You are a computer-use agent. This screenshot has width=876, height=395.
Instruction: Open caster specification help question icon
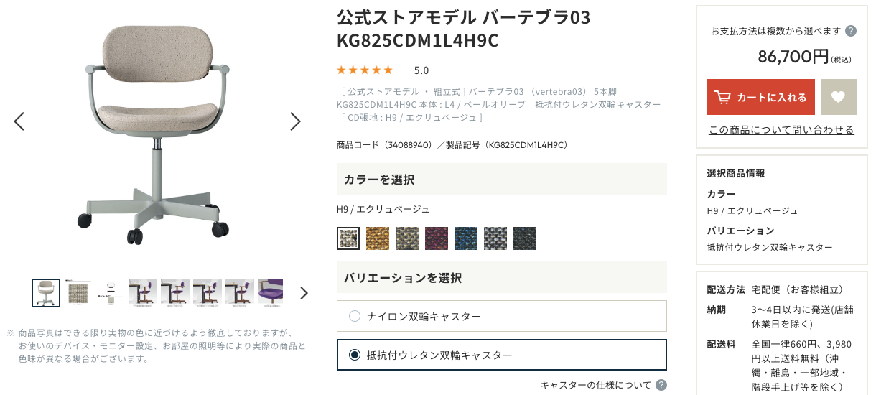pyautogui.click(x=661, y=385)
